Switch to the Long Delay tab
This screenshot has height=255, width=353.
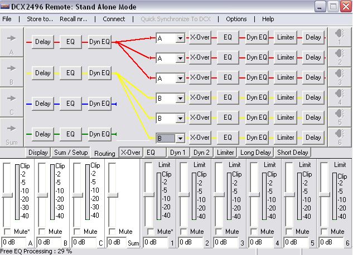[x=255, y=153]
